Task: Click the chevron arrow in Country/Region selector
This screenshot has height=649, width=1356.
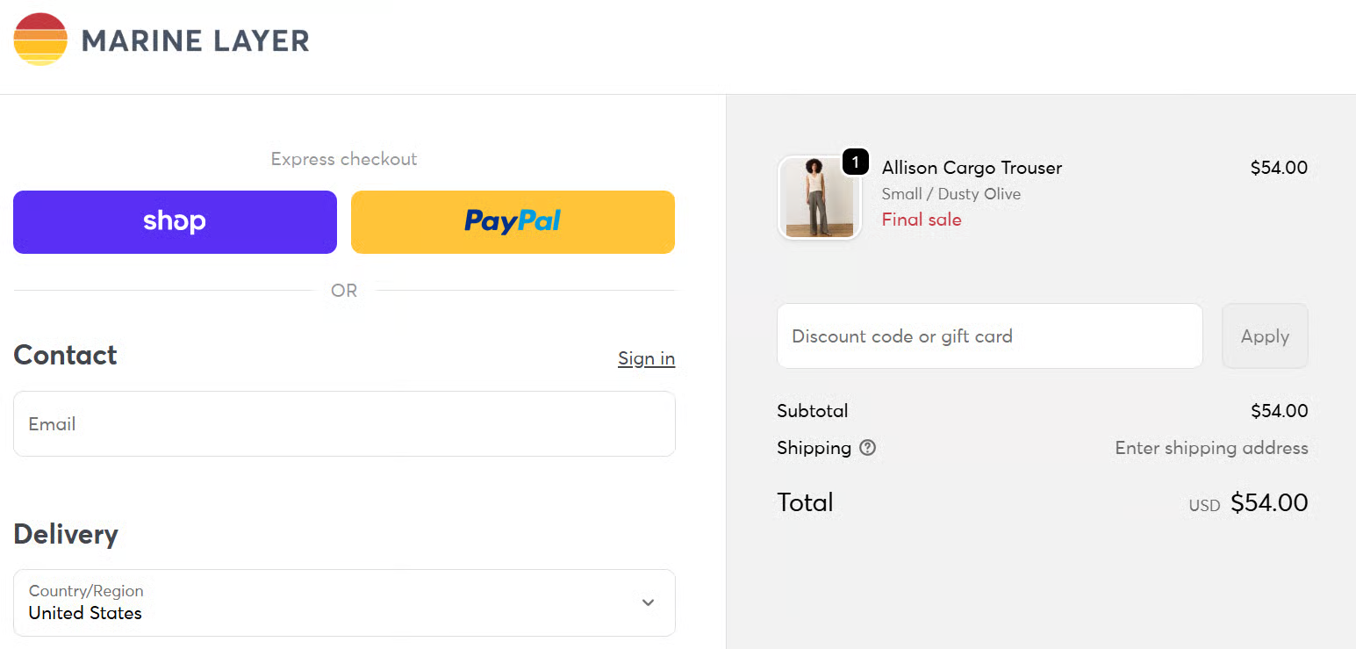Action: point(648,602)
